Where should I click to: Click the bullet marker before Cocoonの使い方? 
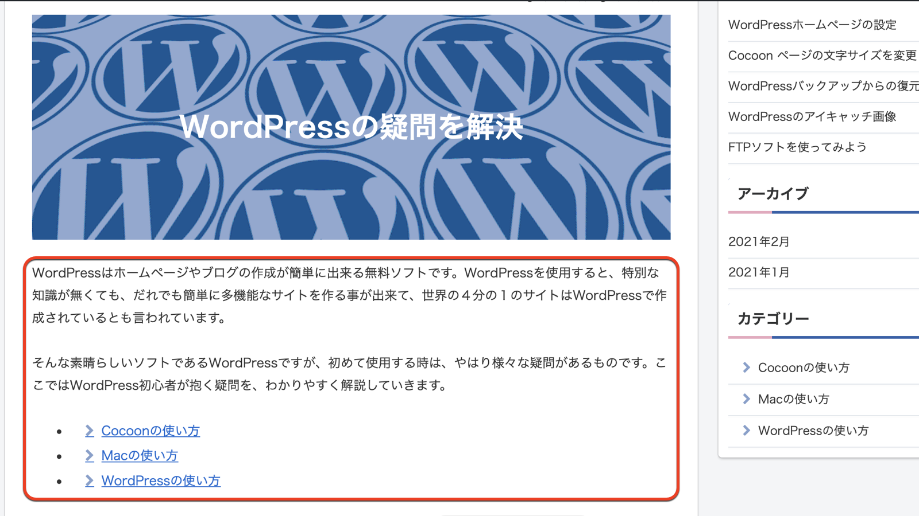[x=60, y=431]
